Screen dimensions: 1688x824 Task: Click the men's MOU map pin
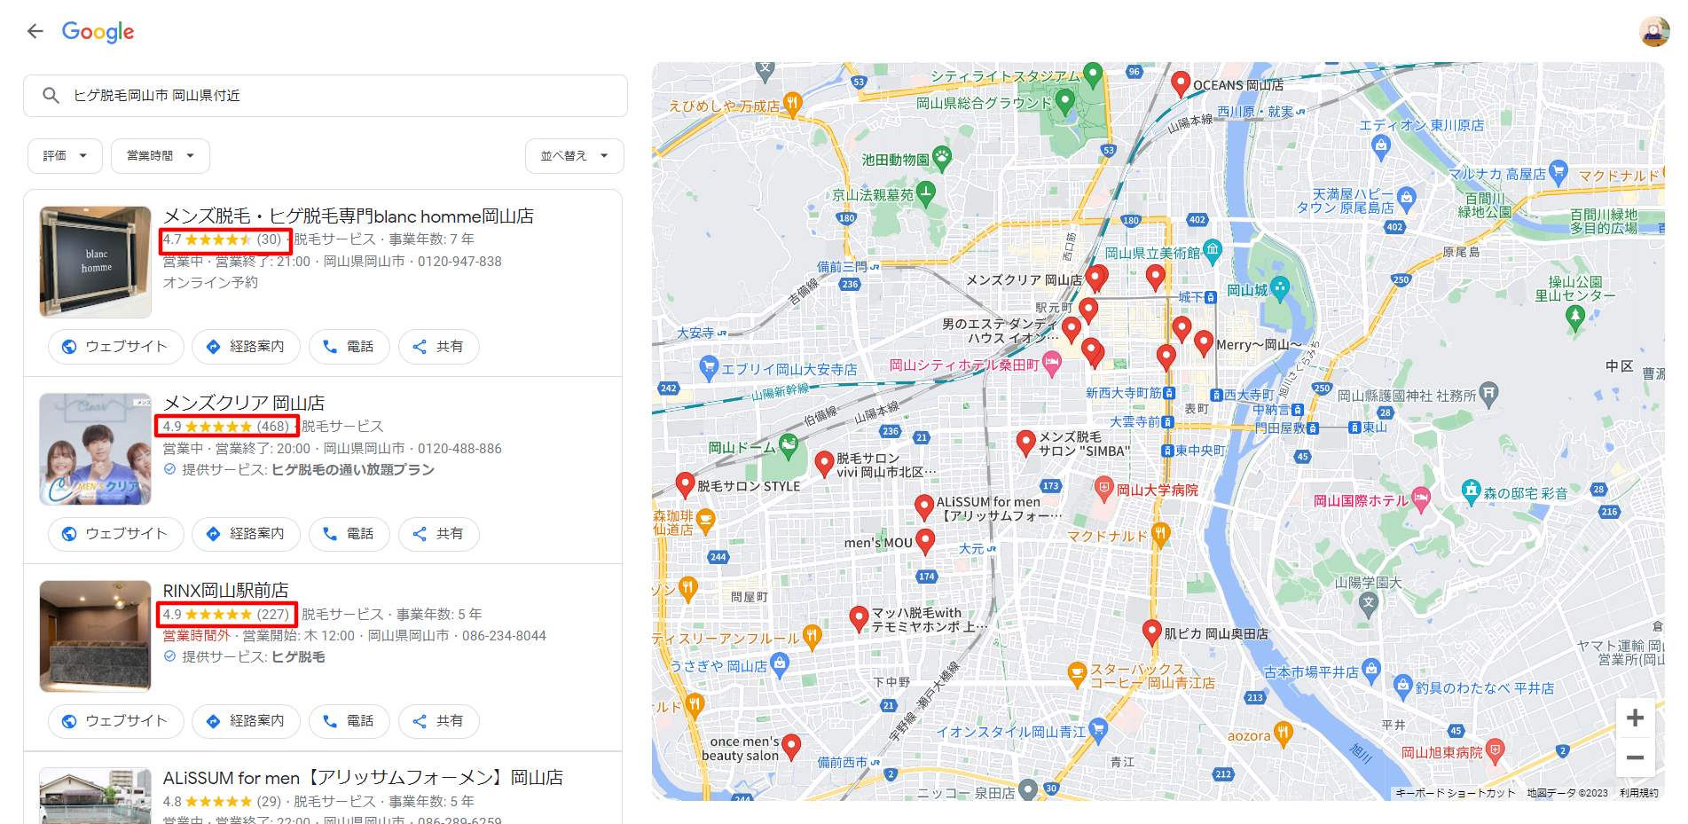(x=925, y=541)
